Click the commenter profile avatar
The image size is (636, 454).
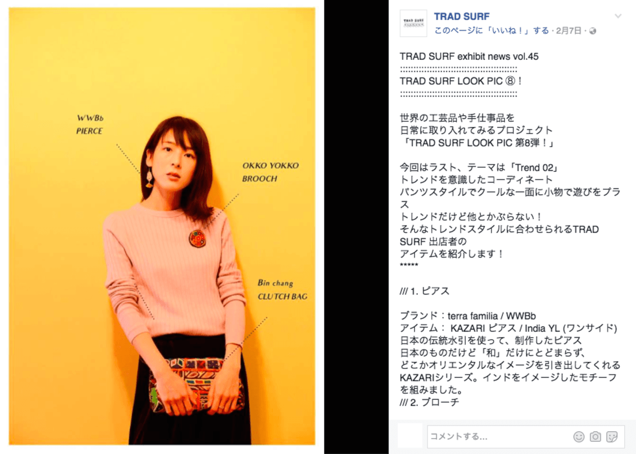[x=410, y=436]
